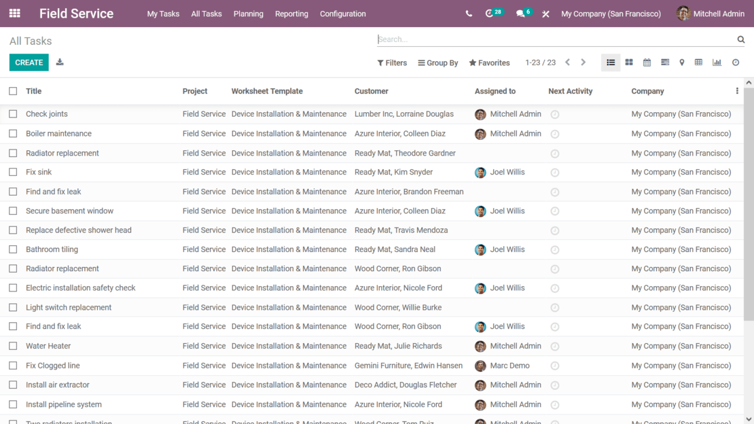Select the checkbox beside Fix sink

click(x=12, y=172)
